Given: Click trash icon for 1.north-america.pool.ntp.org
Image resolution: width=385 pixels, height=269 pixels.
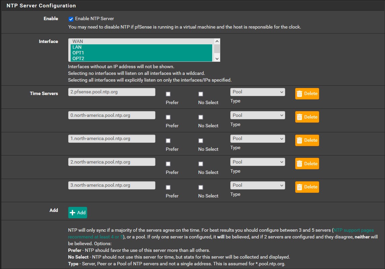Looking at the screenshot, I should point(300,140).
